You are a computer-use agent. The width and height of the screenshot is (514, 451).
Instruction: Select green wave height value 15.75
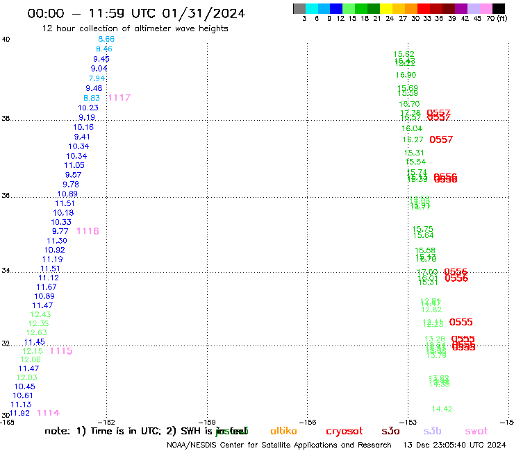pyautogui.click(x=422, y=229)
